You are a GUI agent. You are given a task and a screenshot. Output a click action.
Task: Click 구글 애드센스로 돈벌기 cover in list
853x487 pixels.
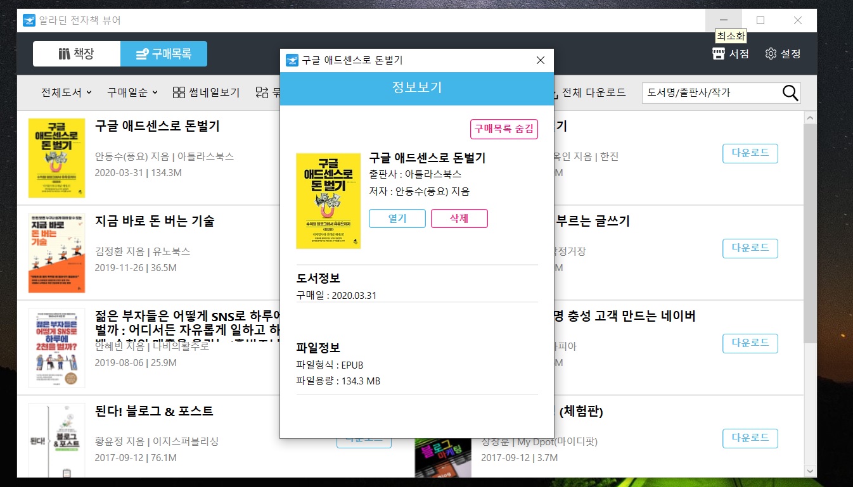56,158
